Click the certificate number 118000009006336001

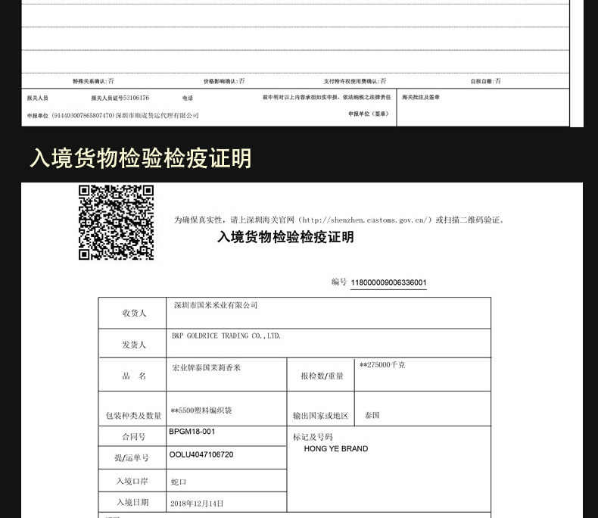(x=388, y=282)
